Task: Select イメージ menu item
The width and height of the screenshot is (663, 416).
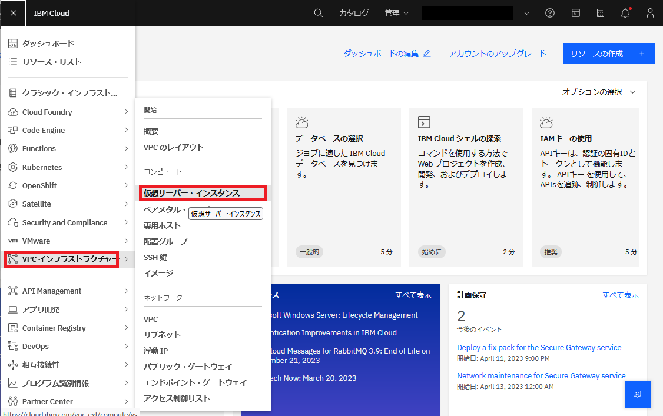Action: [158, 273]
